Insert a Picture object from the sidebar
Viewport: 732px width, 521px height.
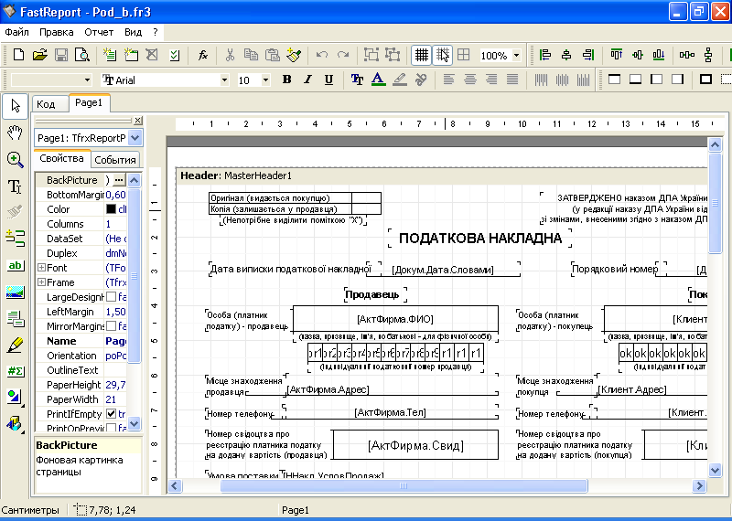(15, 292)
